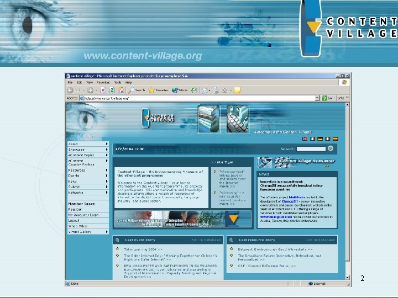Viewport: 398px width, 298px height.
Task: Open the Tools menu
Action: (118, 82)
